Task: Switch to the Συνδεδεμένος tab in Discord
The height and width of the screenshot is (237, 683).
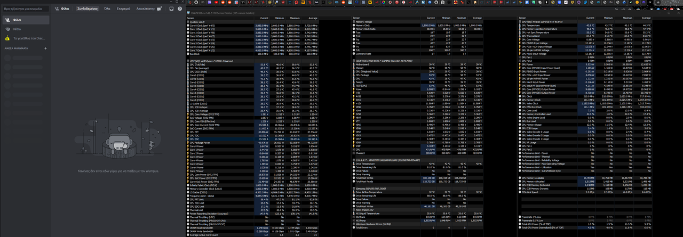Action: [87, 9]
